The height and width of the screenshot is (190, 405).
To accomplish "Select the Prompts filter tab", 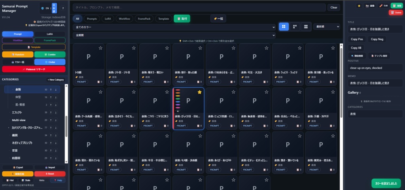I will coord(92,19).
